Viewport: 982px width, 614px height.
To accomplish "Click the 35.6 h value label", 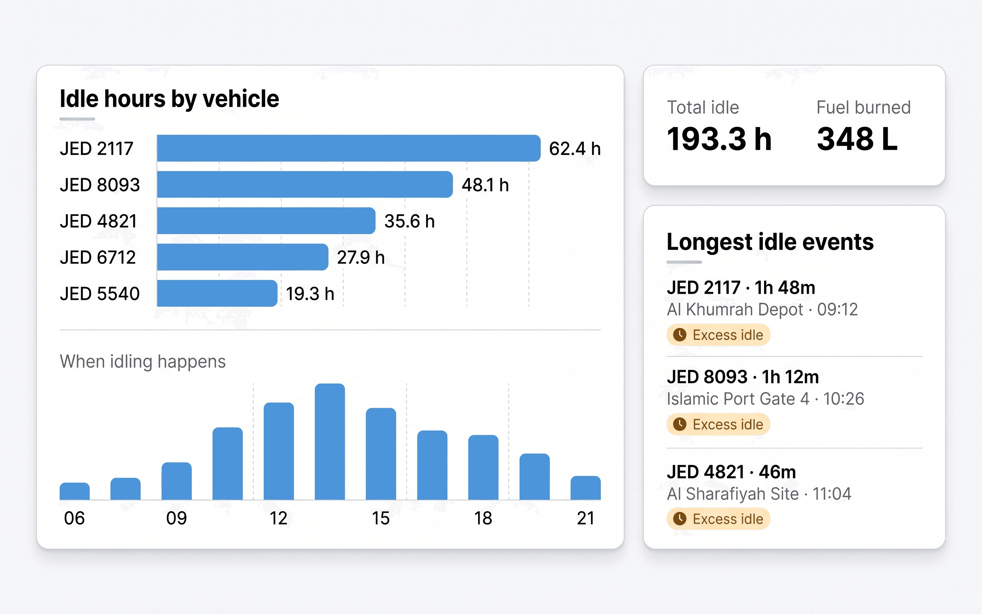I will 409,221.
